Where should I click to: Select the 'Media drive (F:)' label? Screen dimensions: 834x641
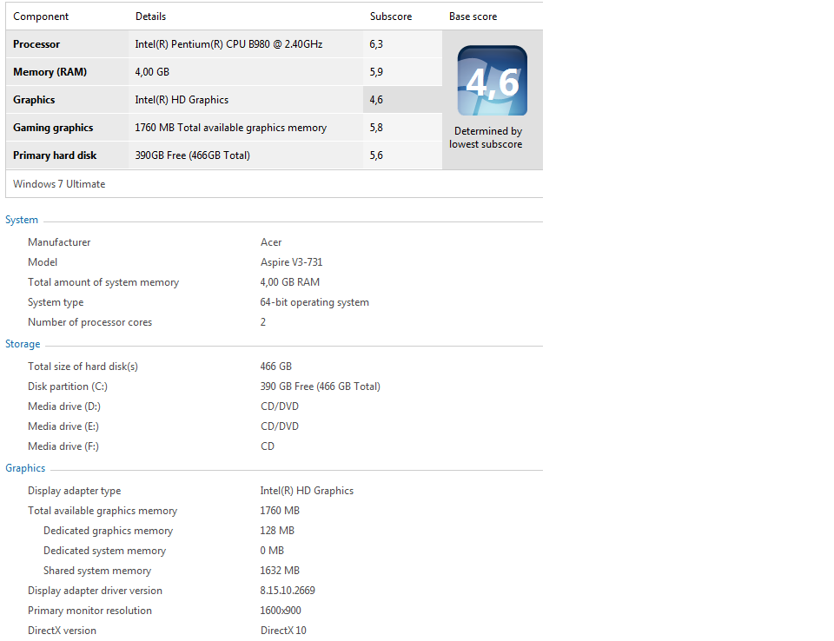point(63,446)
